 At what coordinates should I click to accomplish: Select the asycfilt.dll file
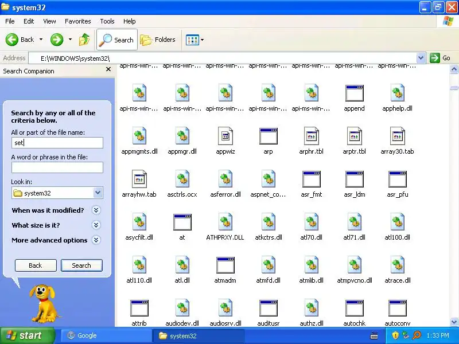pyautogui.click(x=139, y=227)
